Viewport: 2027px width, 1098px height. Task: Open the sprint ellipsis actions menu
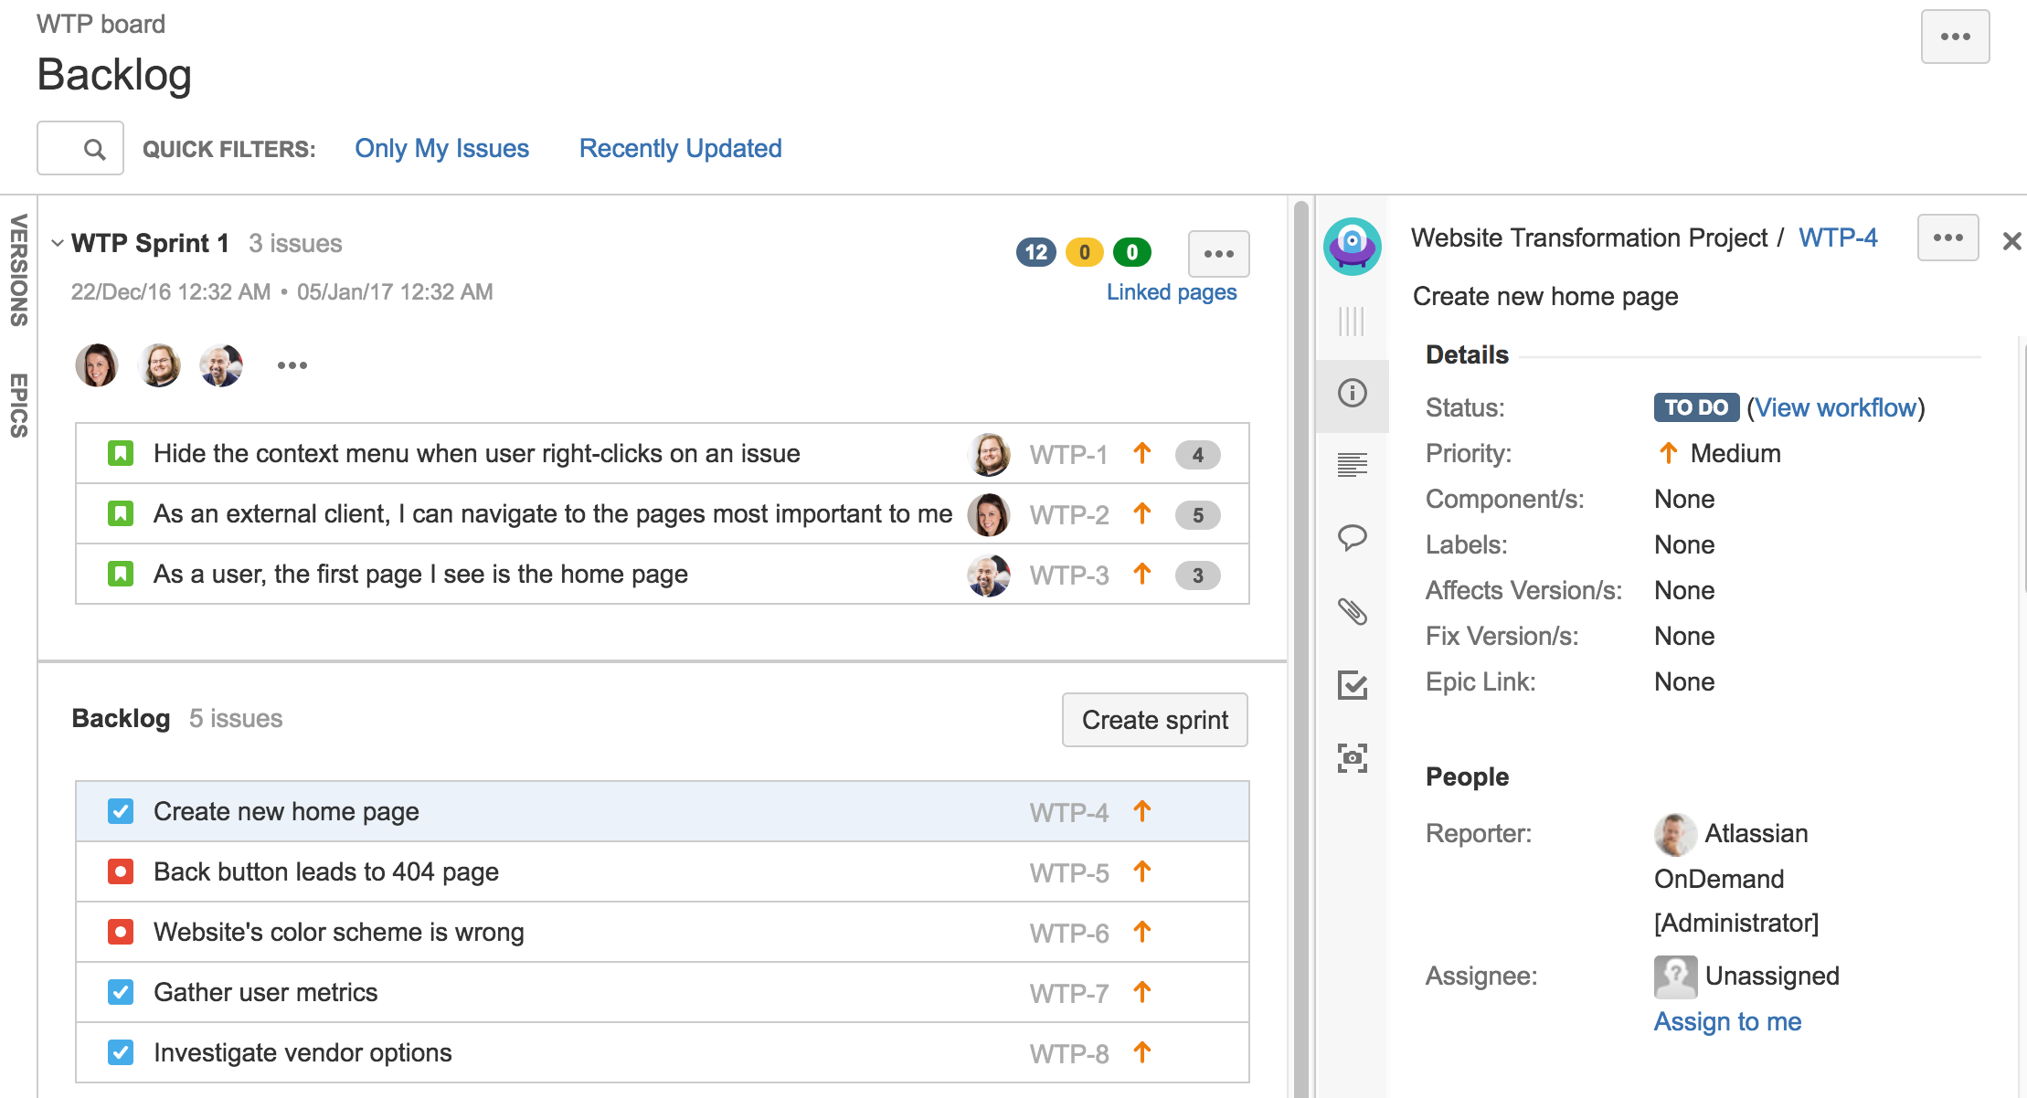point(1217,253)
